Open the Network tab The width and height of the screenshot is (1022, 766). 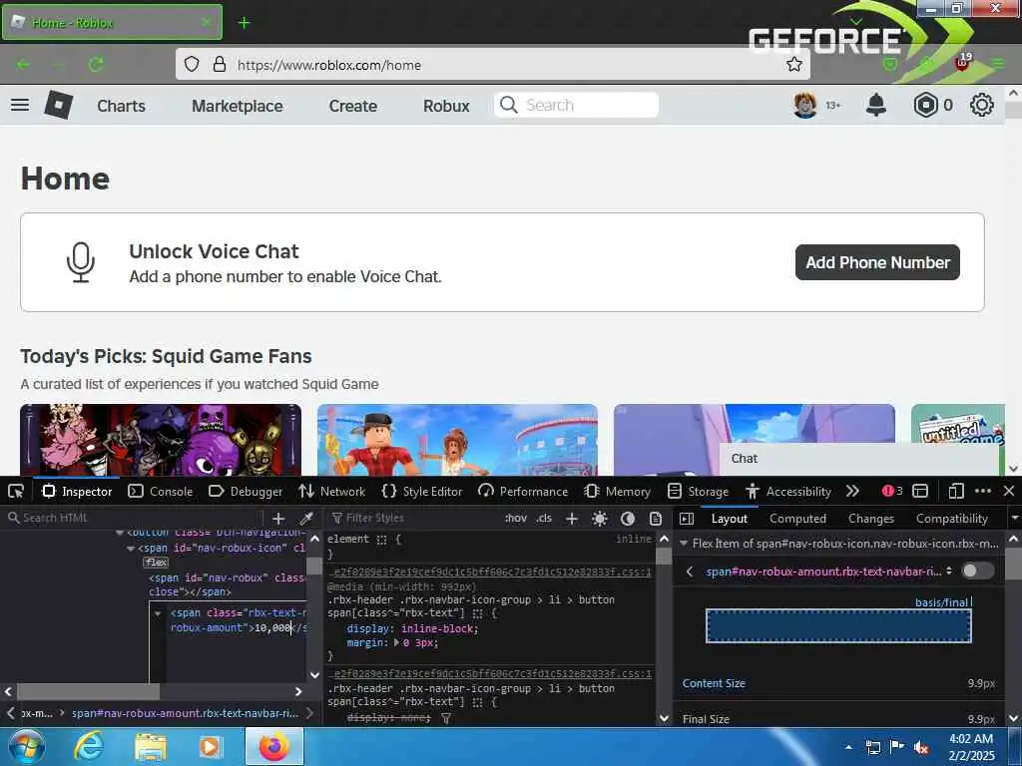332,491
